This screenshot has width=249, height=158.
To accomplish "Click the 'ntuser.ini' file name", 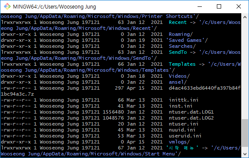I will click(x=183, y=124).
